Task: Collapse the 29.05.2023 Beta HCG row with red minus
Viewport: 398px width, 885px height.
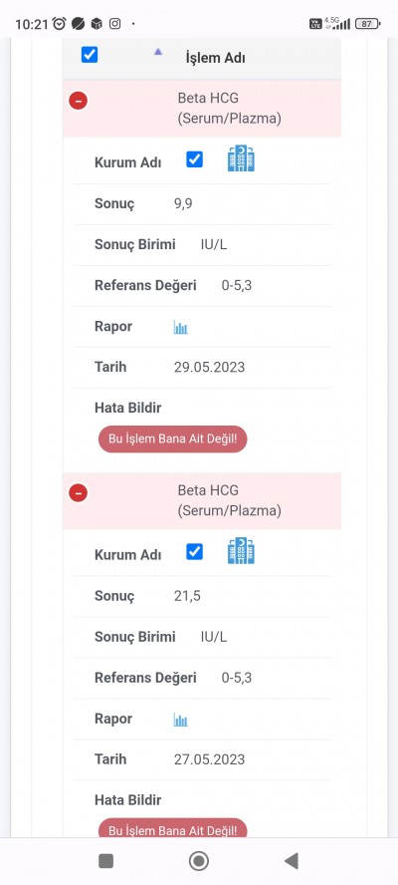Action: pyautogui.click(x=78, y=101)
